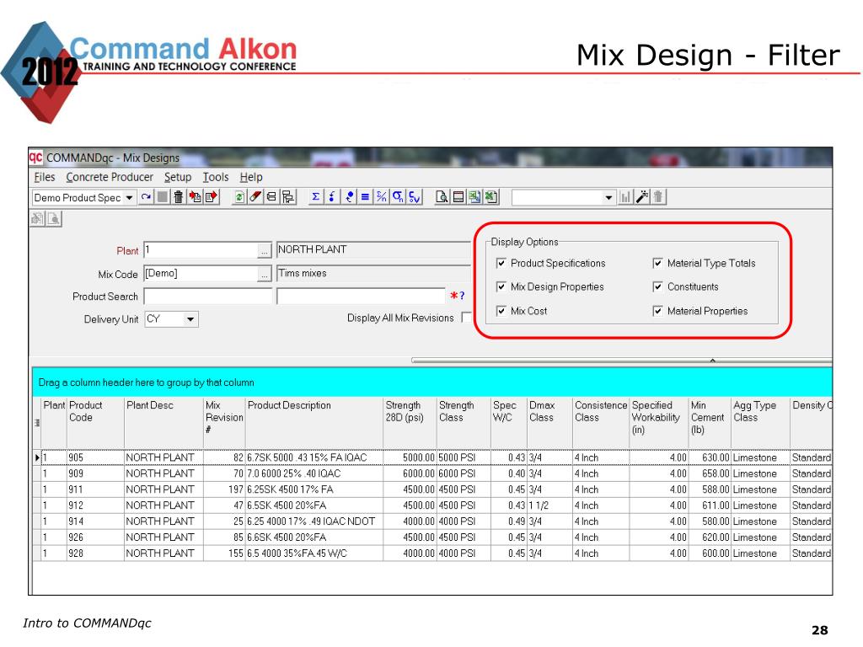Screen dimensions: 863x647
Task: Collapse the filter panel with the caret
Action: (x=712, y=361)
